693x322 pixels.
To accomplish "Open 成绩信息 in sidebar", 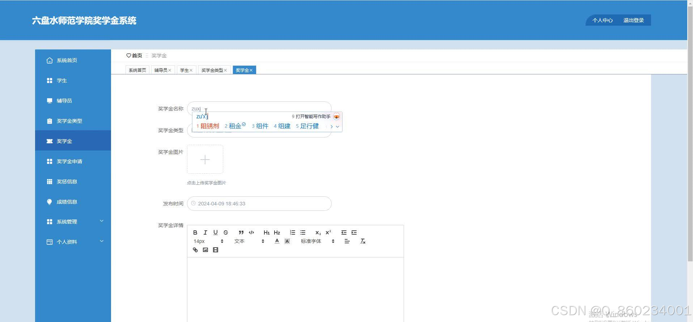I will pos(73,202).
